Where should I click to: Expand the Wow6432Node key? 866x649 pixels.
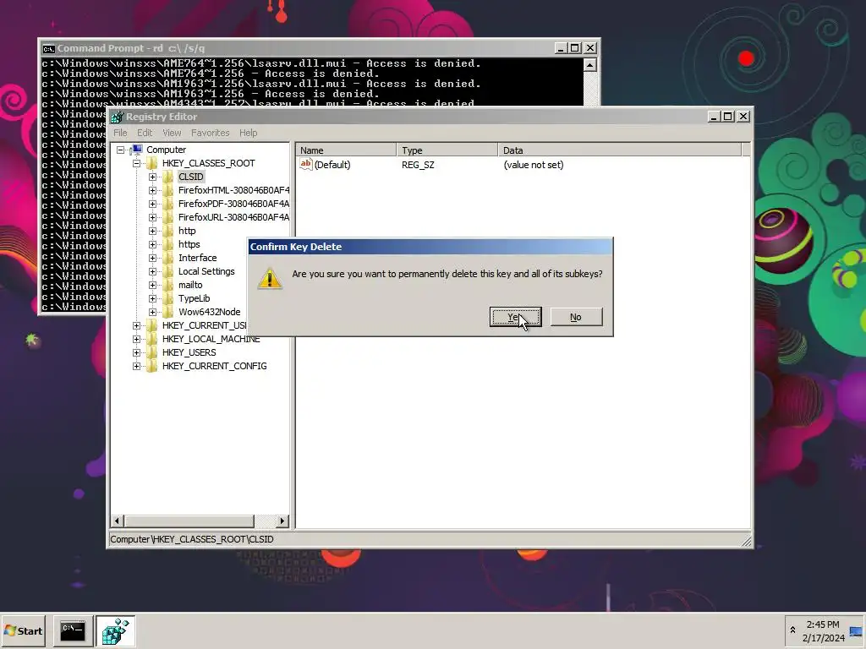pyautogui.click(x=152, y=312)
